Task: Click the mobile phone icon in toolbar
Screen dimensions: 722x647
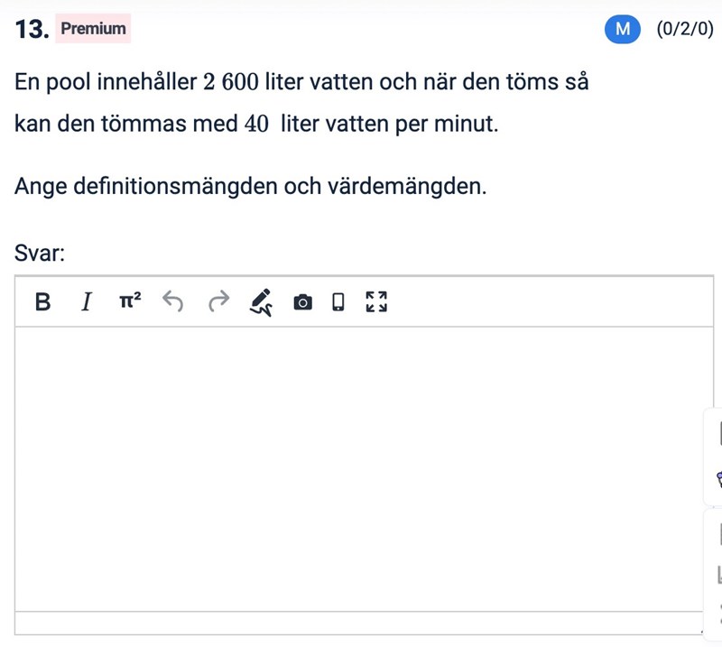Action: (338, 301)
